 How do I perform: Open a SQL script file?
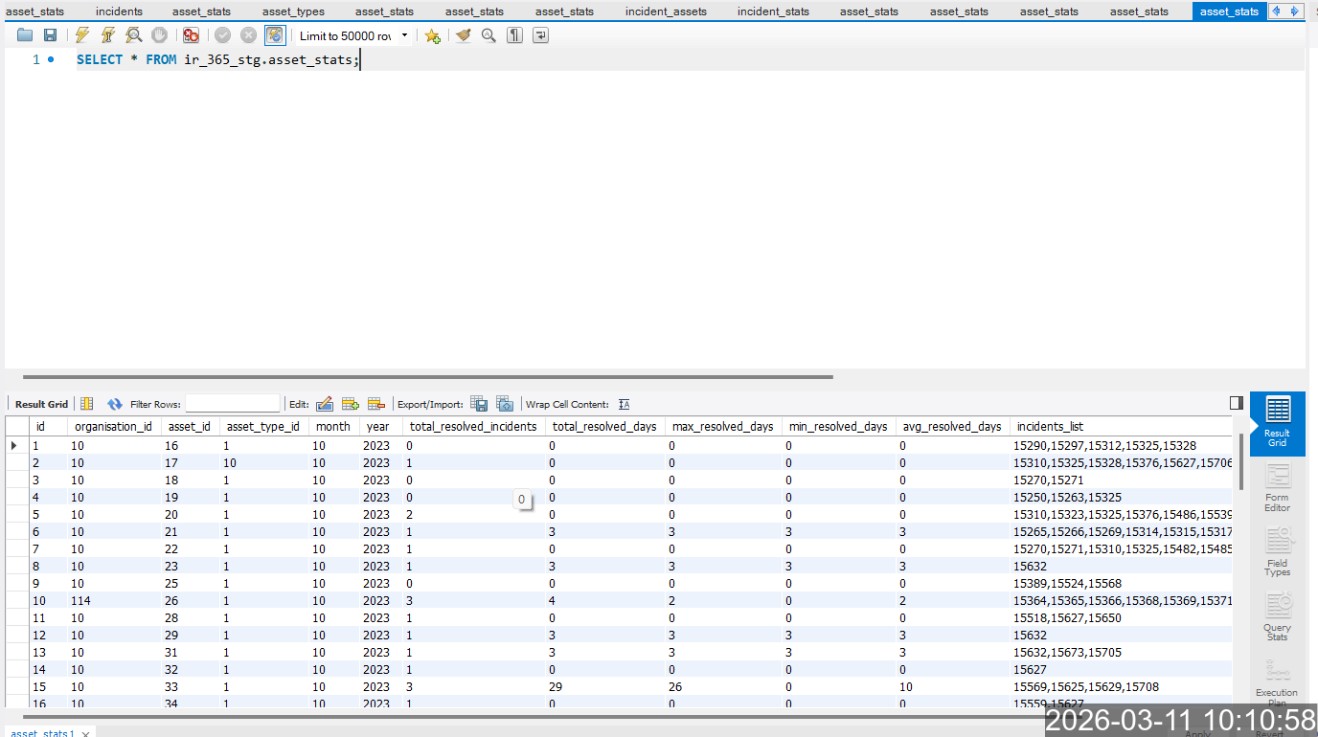pos(25,35)
